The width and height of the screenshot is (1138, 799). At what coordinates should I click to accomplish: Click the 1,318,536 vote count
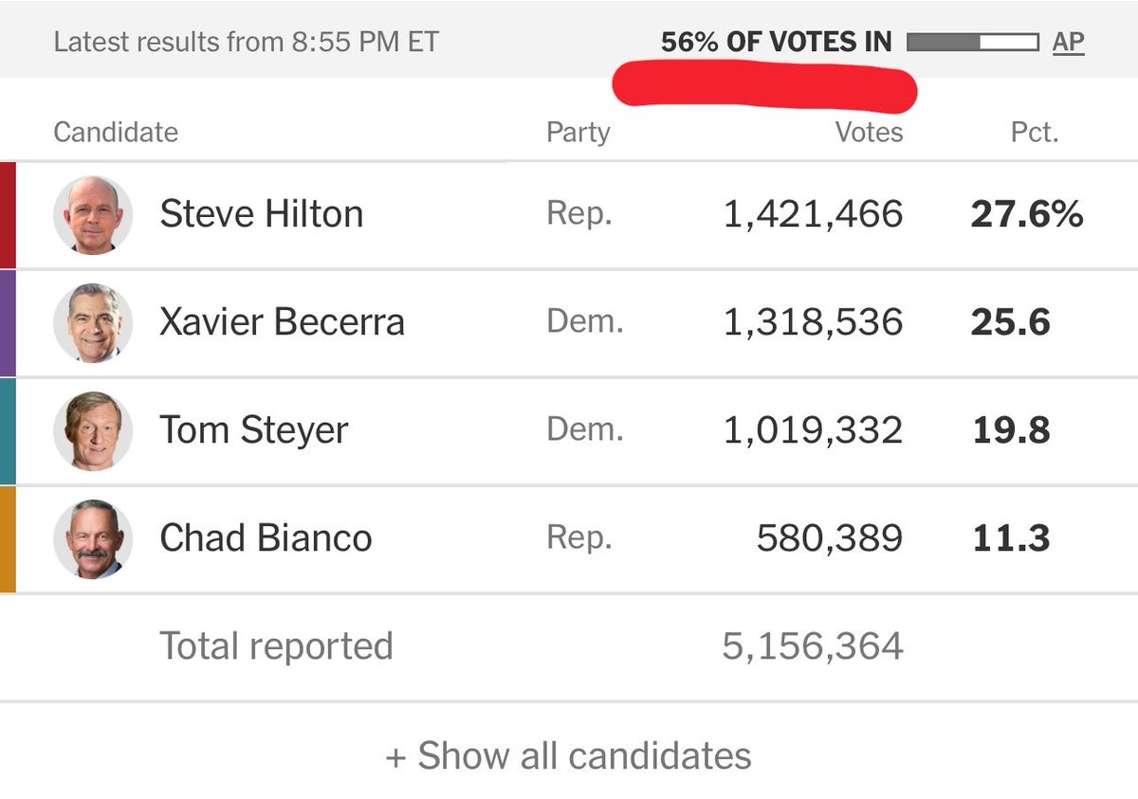click(x=814, y=323)
